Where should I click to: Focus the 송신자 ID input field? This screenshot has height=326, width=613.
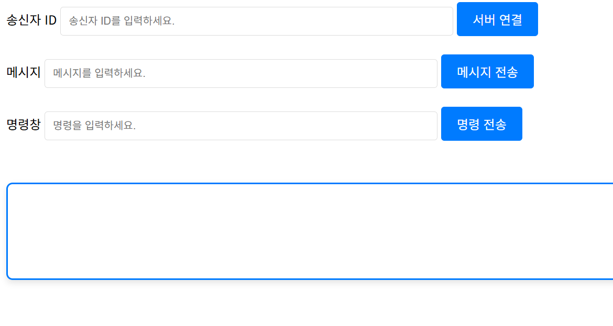click(256, 21)
